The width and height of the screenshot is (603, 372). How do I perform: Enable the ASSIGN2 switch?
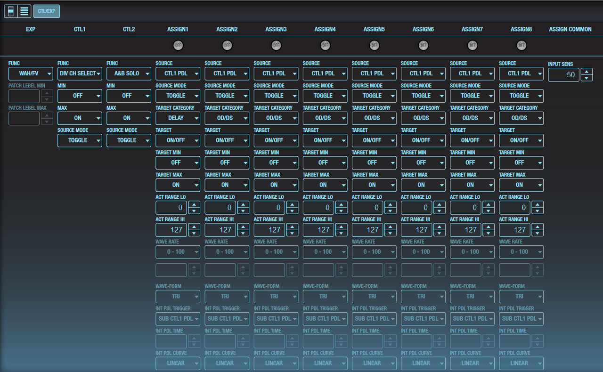tap(227, 45)
